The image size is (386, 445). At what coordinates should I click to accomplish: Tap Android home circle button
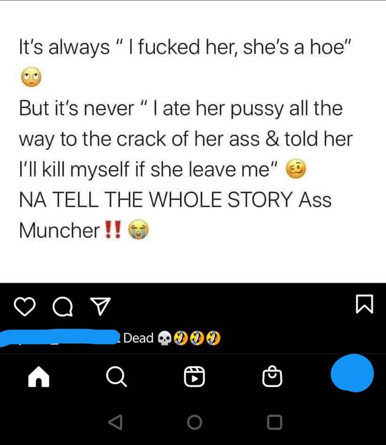pyautogui.click(x=194, y=423)
